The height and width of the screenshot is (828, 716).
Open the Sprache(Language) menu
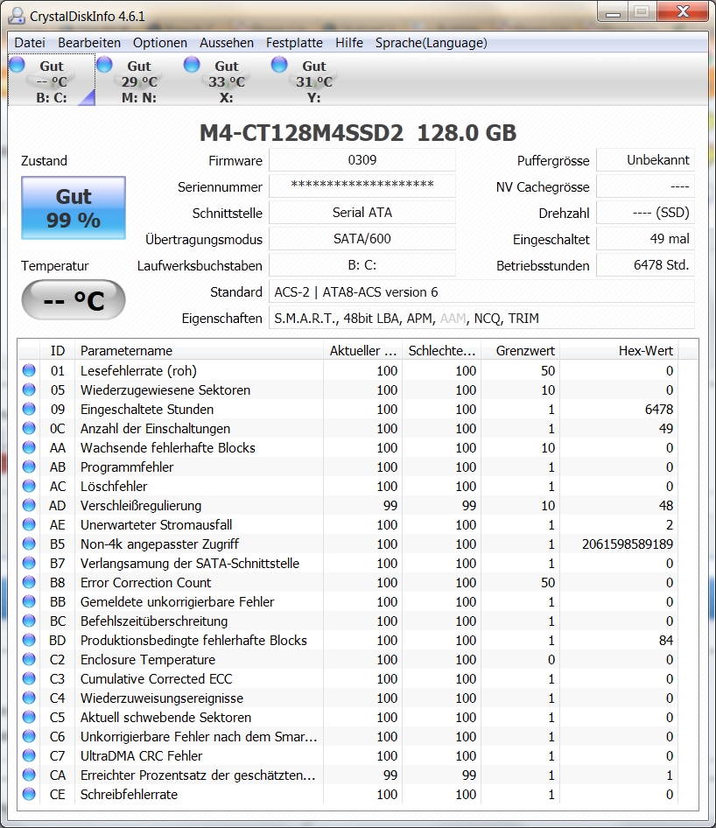(x=431, y=43)
